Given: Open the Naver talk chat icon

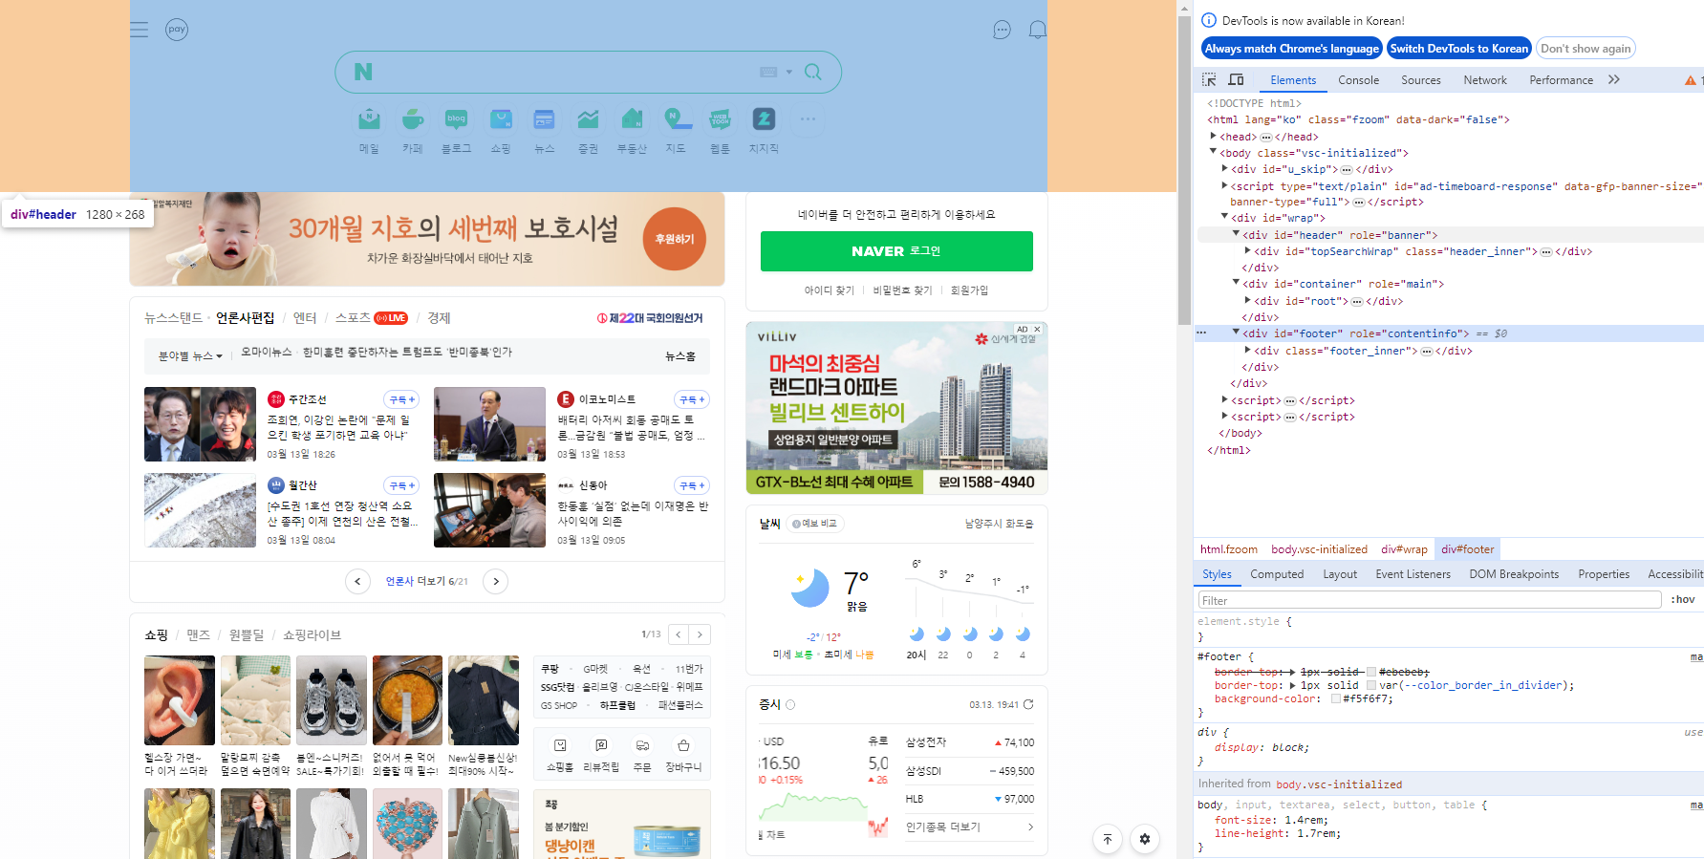Looking at the screenshot, I should click(1002, 30).
